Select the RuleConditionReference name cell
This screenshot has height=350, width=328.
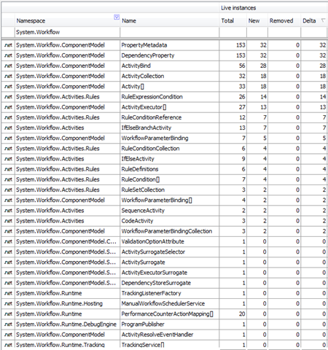click(170, 117)
